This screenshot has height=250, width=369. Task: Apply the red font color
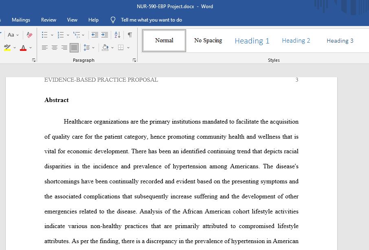[23, 48]
